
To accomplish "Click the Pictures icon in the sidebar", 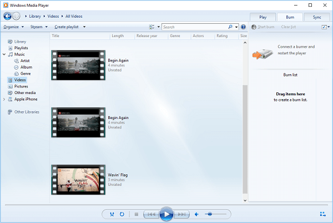I will pos(10,86).
